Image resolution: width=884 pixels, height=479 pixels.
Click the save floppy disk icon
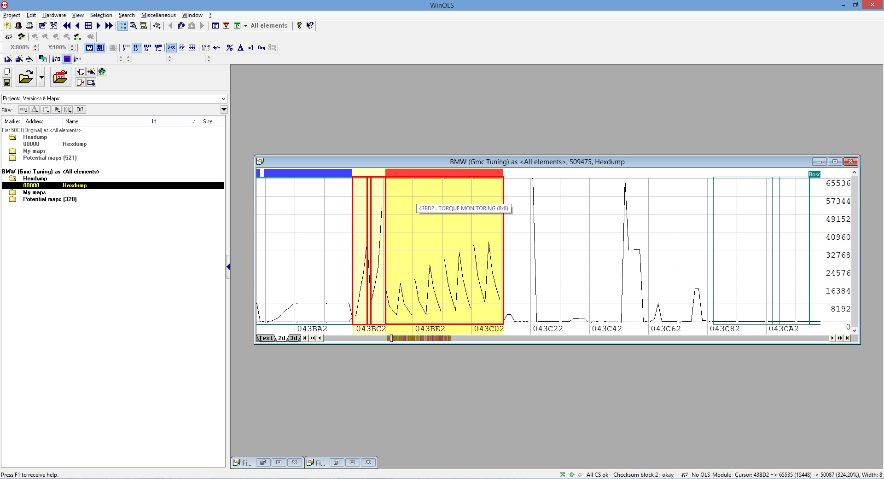7,82
